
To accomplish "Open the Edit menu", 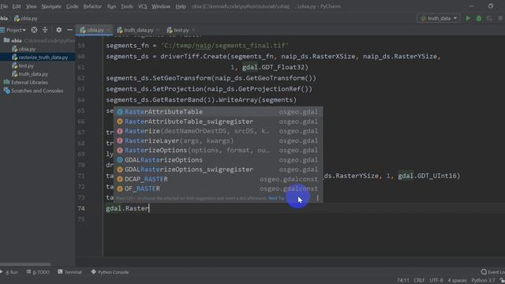I will [17, 6].
